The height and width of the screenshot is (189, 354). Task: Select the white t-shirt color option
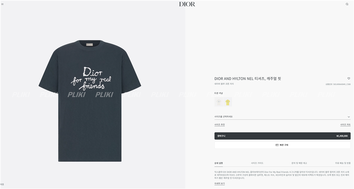[219, 102]
